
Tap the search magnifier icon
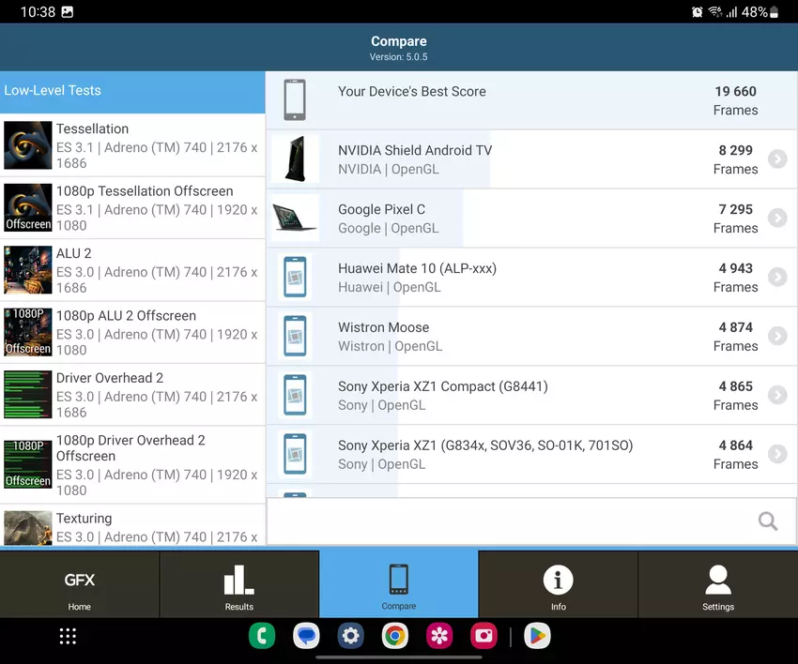point(768,521)
